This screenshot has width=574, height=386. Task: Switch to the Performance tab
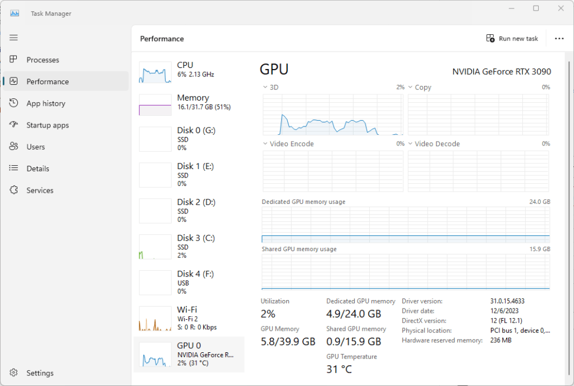coord(48,81)
